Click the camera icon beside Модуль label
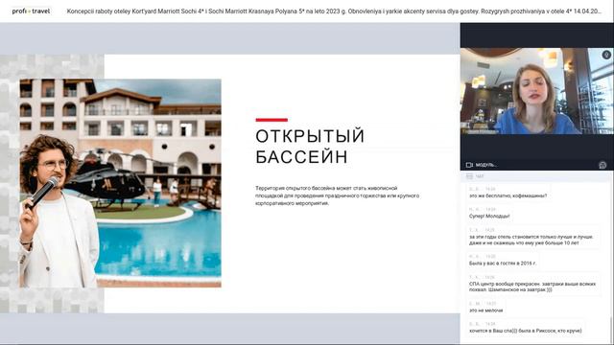Screen dimensions: 614x345 469,165
